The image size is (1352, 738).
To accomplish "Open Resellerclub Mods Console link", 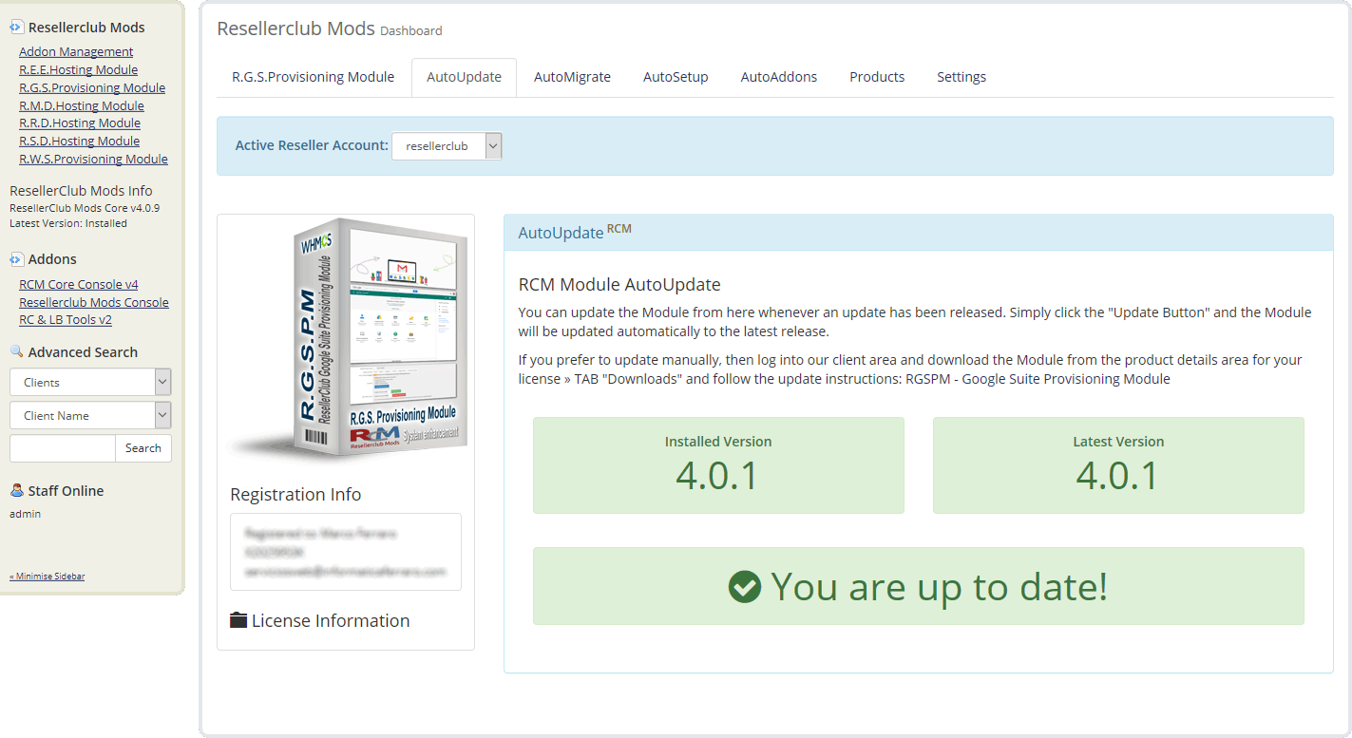I will click(x=94, y=302).
